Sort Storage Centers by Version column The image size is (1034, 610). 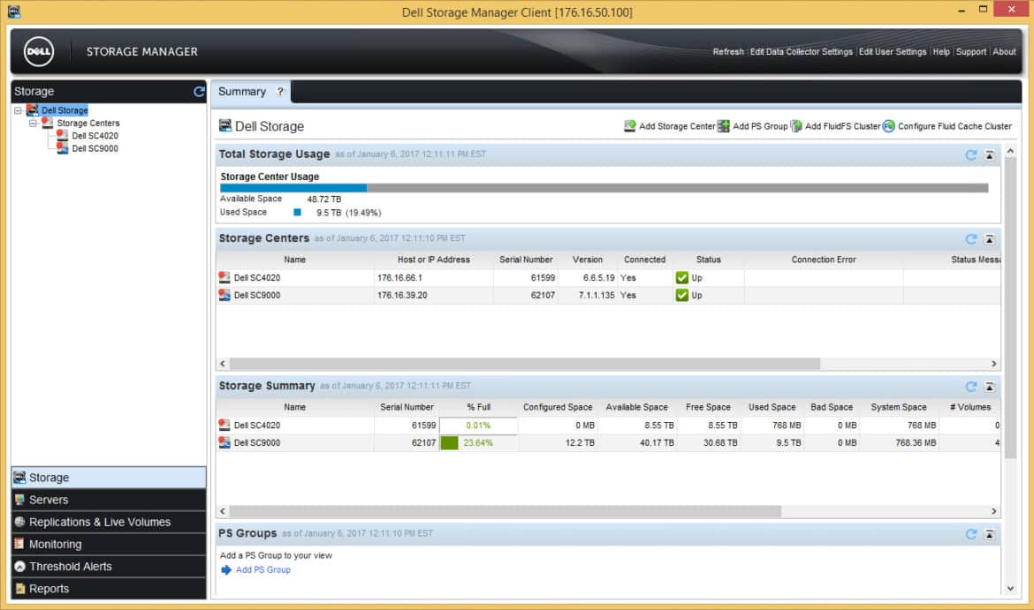588,260
